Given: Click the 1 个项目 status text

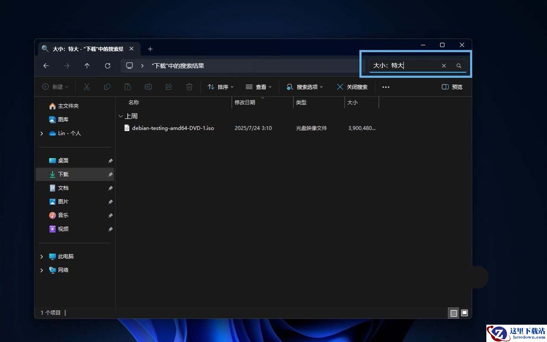Looking at the screenshot, I should click(x=51, y=313).
